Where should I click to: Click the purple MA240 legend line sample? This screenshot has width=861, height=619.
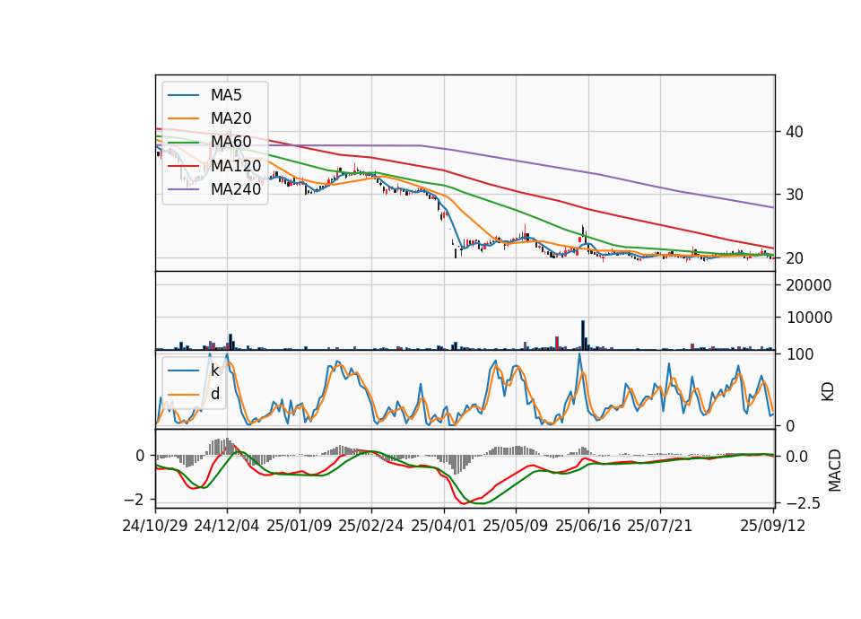[183, 189]
